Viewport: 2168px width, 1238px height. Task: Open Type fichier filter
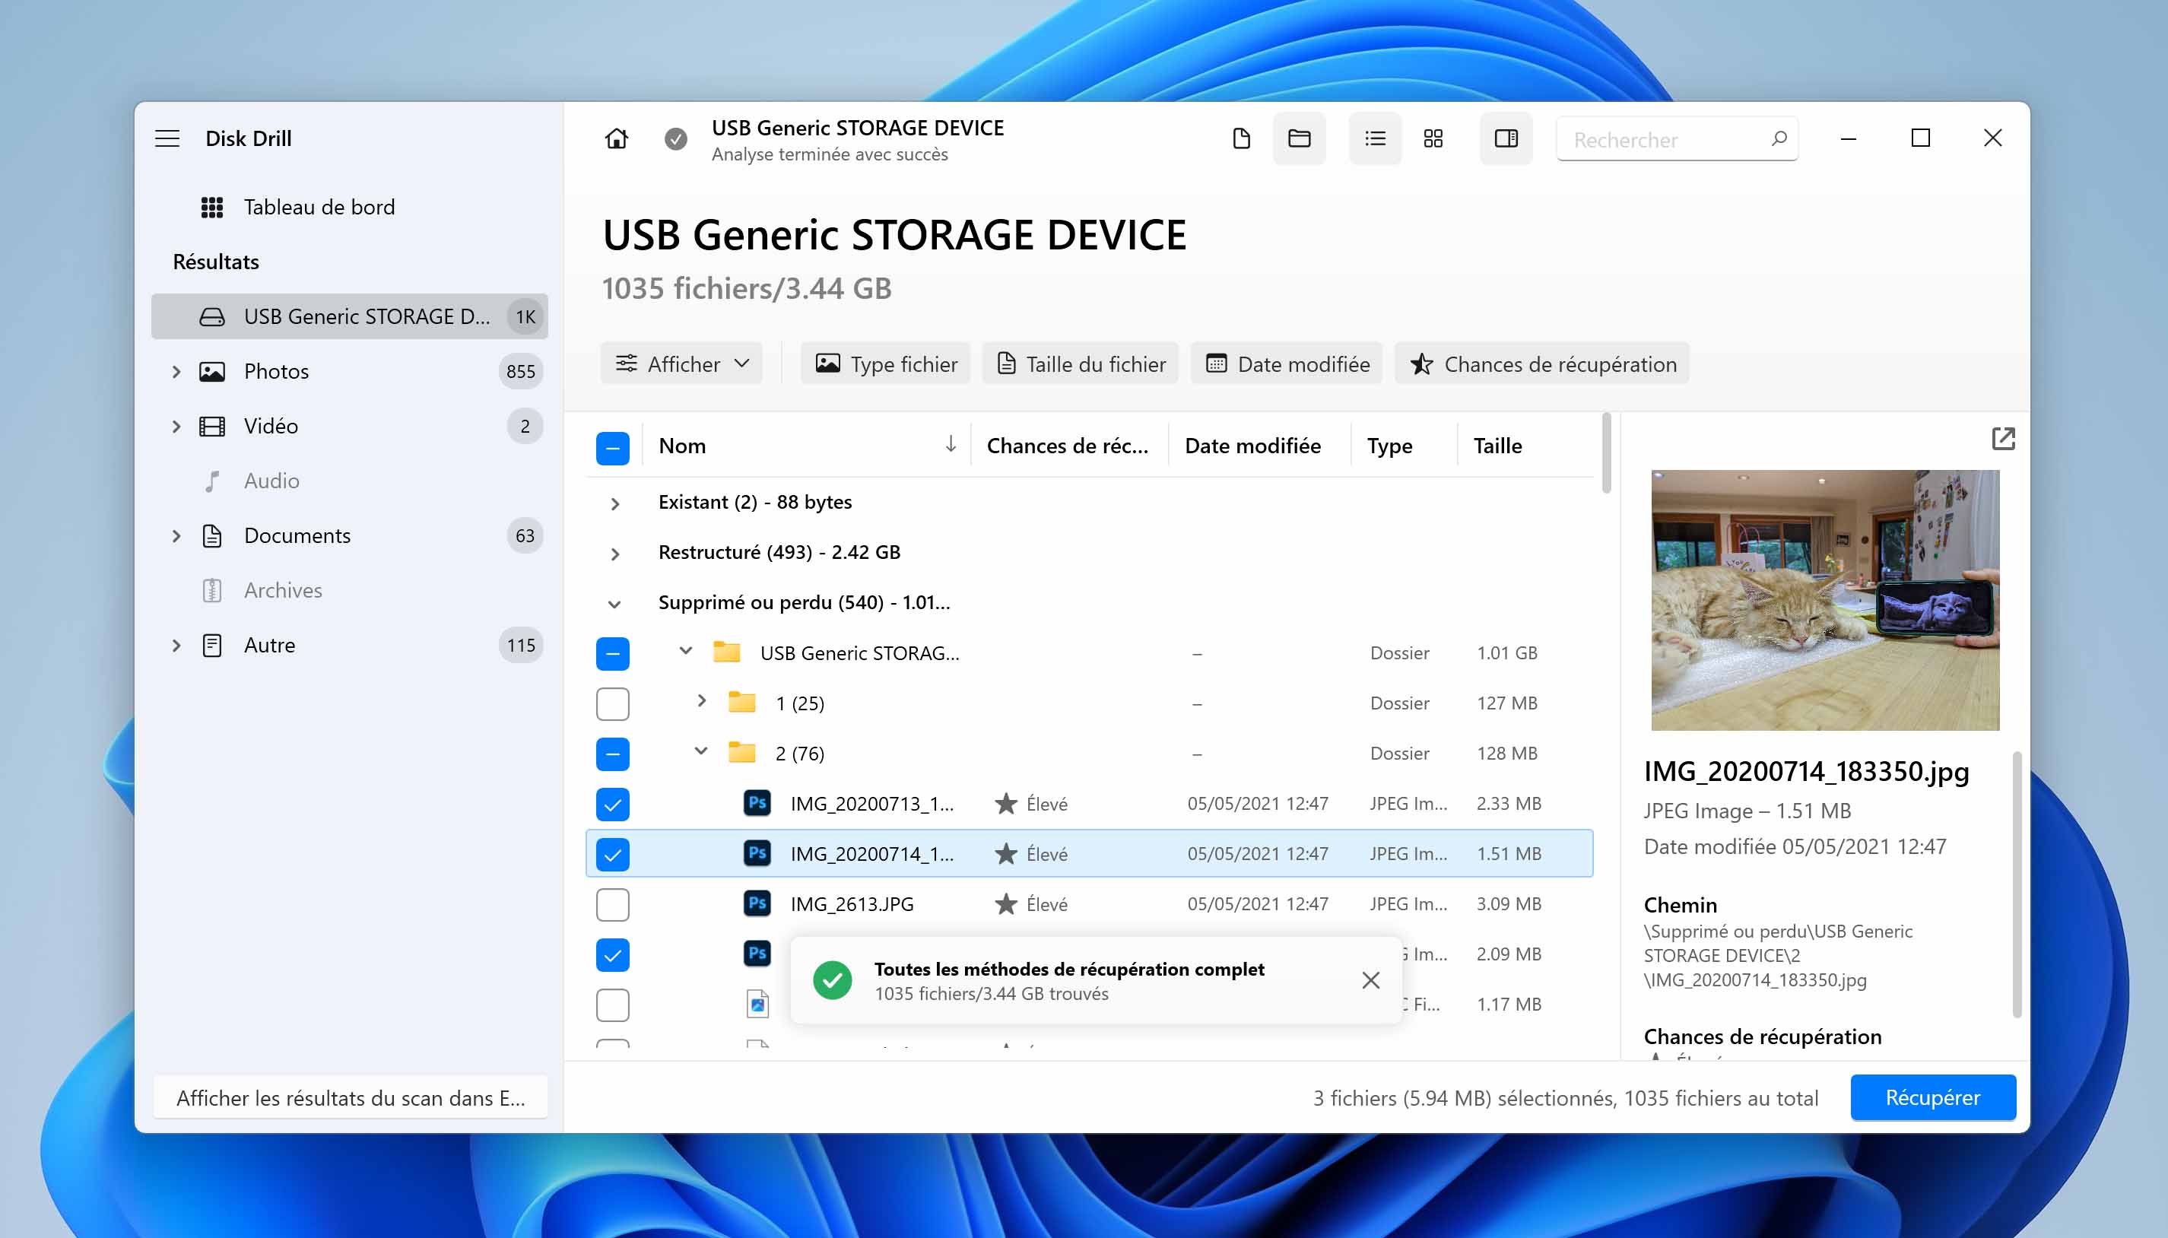click(886, 364)
